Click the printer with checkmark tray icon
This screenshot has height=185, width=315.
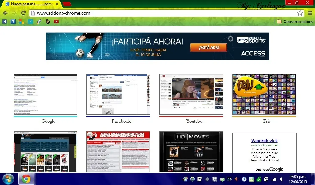pos(222,179)
